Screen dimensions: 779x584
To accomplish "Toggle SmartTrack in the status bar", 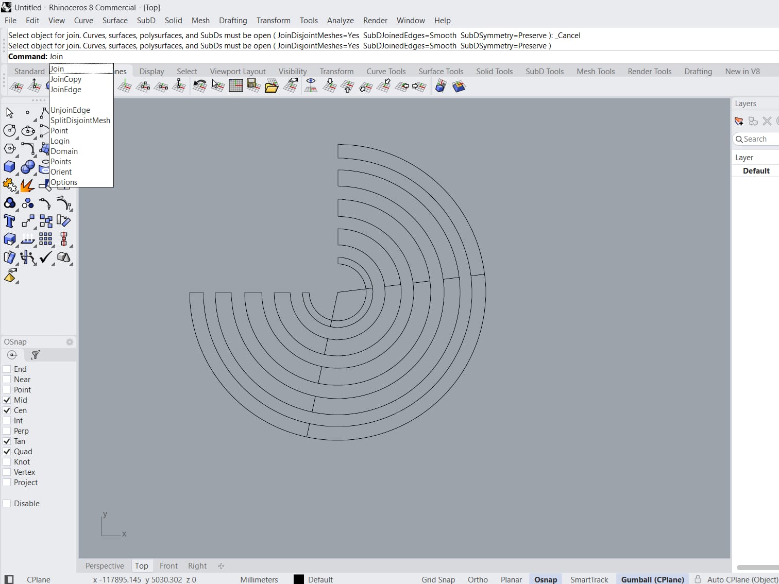I will 589,579.
